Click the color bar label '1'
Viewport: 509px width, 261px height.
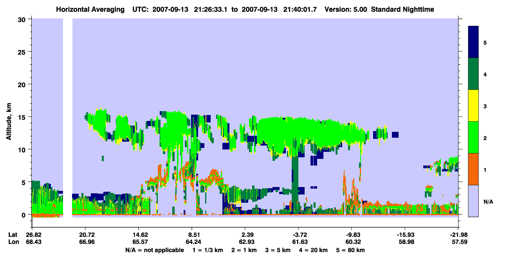pyautogui.click(x=485, y=169)
